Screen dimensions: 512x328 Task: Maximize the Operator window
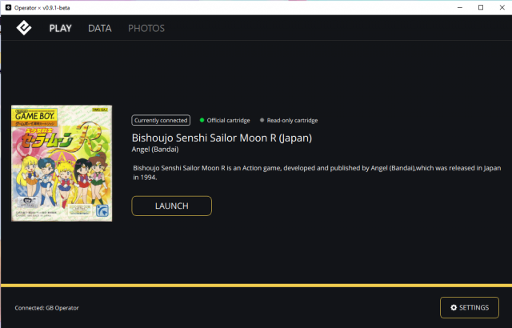click(x=480, y=7)
